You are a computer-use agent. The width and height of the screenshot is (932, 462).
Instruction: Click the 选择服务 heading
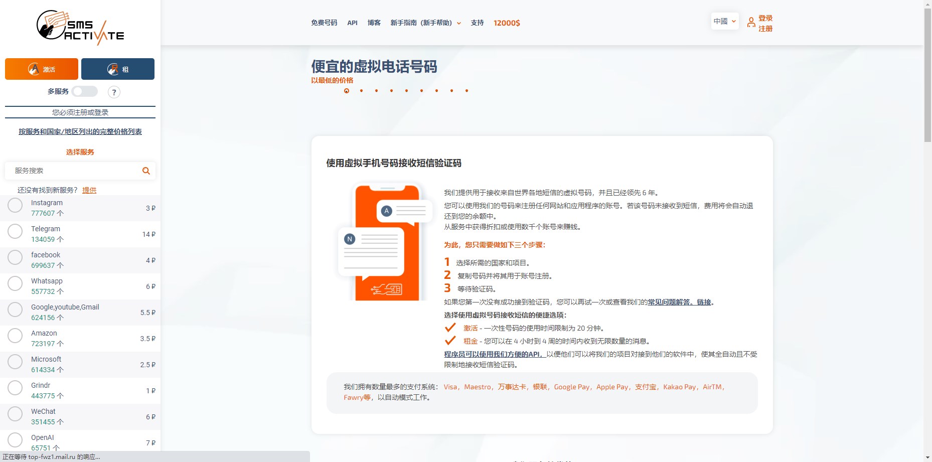click(x=80, y=152)
